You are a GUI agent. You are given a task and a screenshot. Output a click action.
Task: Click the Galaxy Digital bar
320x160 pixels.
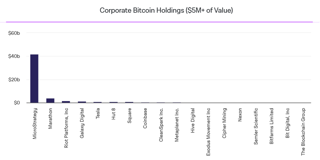(82, 102)
